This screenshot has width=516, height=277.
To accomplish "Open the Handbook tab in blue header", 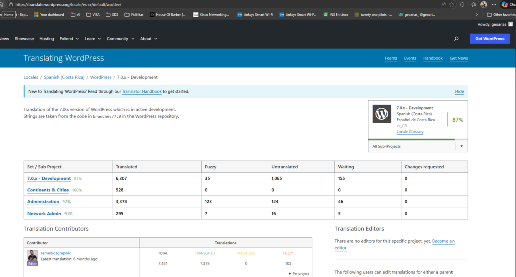I will coord(433,58).
